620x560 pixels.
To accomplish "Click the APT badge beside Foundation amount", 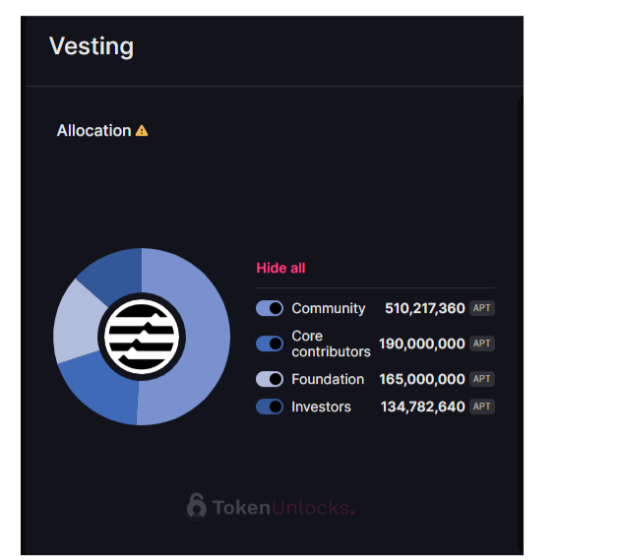I will pyautogui.click(x=482, y=379).
